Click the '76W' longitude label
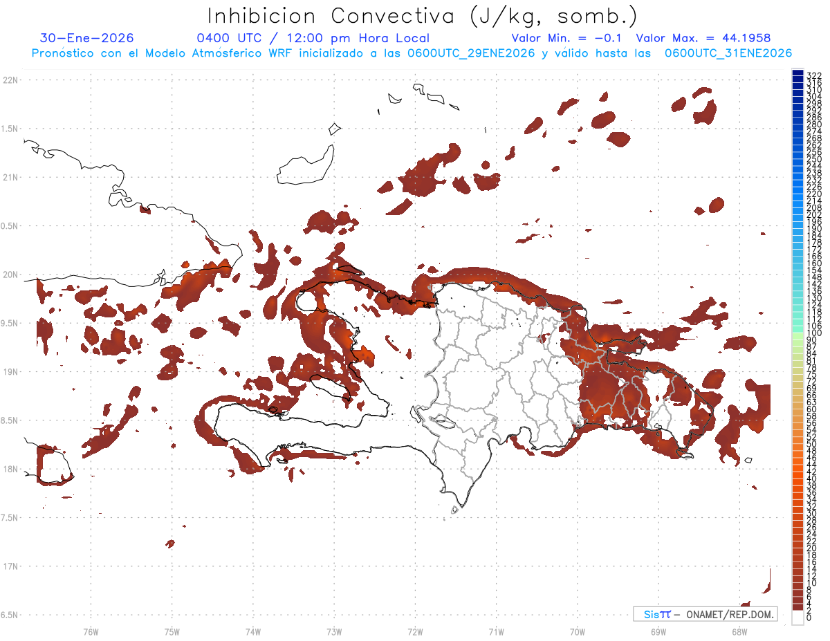Viewport: 830px width, 641px height. [x=91, y=631]
